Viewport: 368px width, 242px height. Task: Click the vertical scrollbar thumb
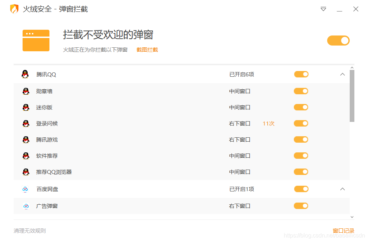click(352, 96)
